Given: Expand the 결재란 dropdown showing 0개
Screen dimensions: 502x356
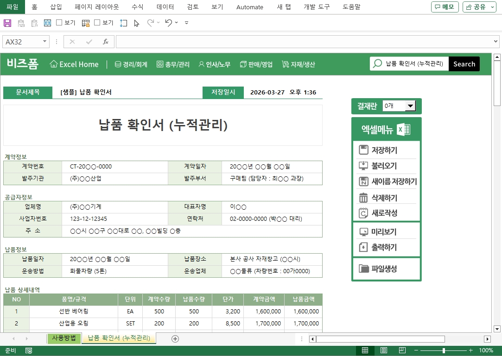Looking at the screenshot, I should (x=410, y=106).
